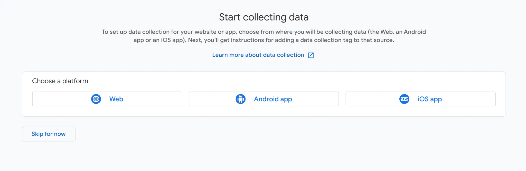Click the description line mentioning "data collection tag"
The image size is (526, 171).
(264, 40)
